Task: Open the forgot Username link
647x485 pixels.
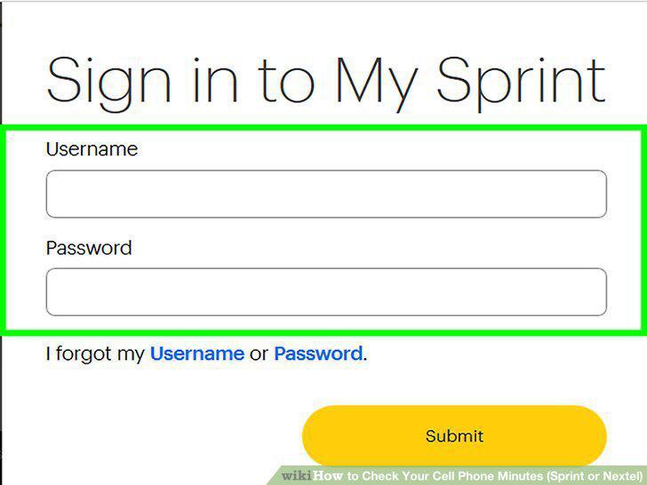Action: (x=197, y=354)
